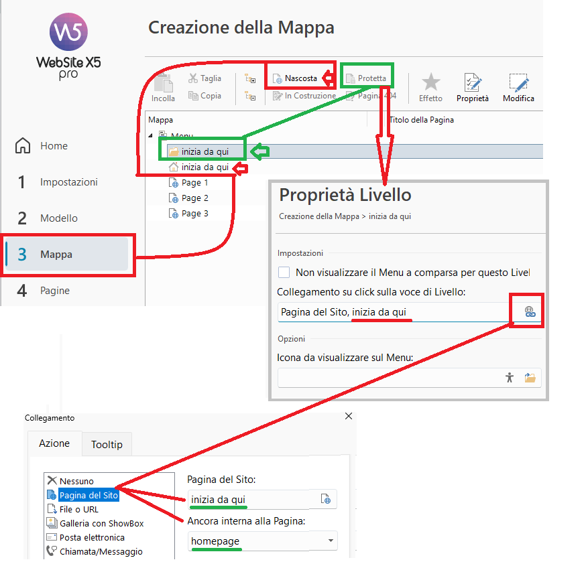Viewport: 586px width, 566px height.
Task: Click the accessibility figure icon in menu icon field
Action: coord(510,378)
